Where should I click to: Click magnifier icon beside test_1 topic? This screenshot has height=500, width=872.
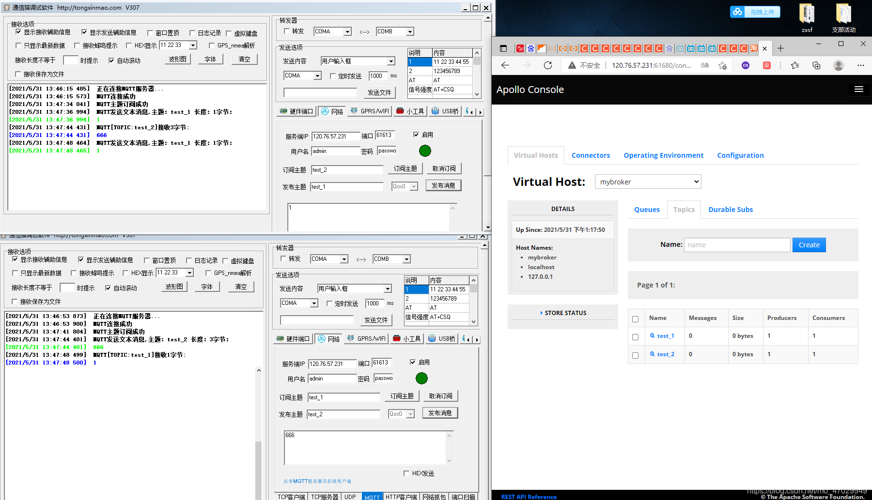pyautogui.click(x=652, y=335)
